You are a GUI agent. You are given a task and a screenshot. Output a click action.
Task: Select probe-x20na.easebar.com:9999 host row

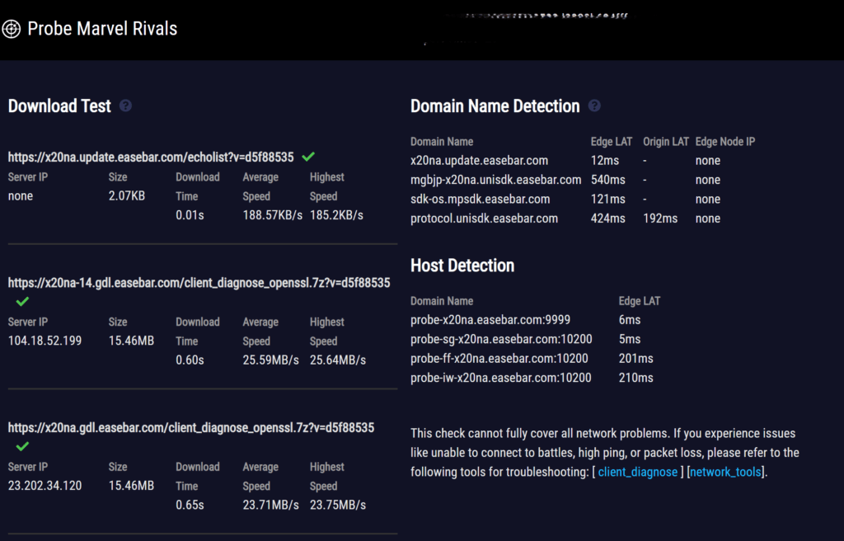490,320
